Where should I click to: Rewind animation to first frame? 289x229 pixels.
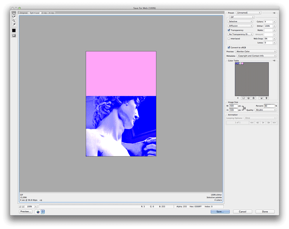[x=252, y=122]
